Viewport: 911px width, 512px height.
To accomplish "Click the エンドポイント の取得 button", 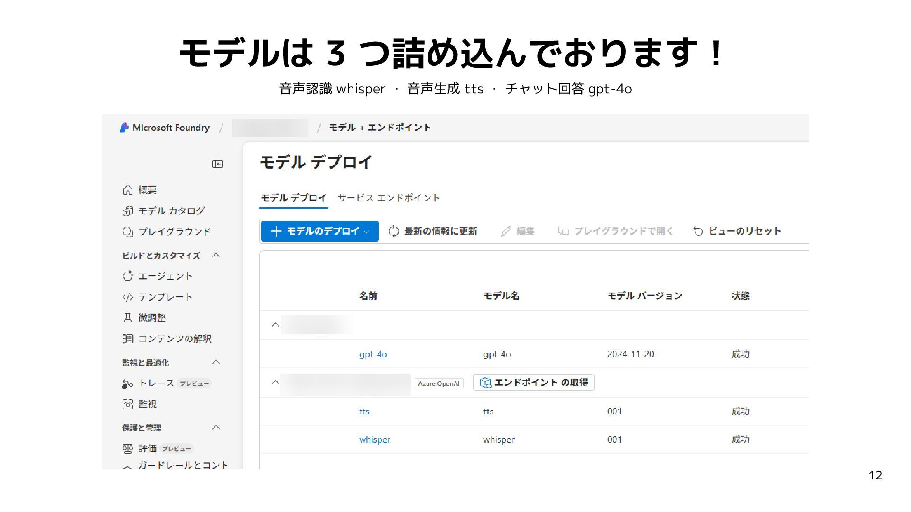I will click(533, 383).
